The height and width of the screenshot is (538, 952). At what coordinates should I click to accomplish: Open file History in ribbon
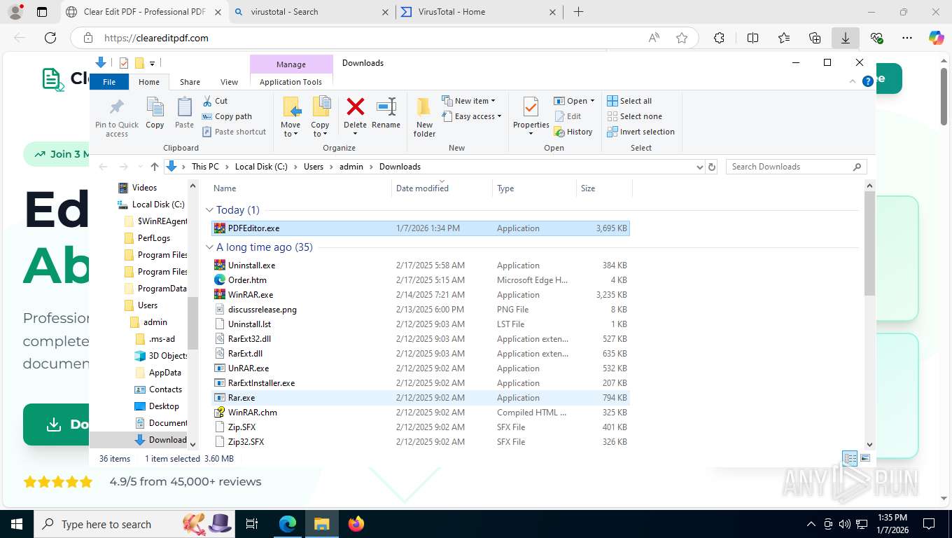point(573,132)
